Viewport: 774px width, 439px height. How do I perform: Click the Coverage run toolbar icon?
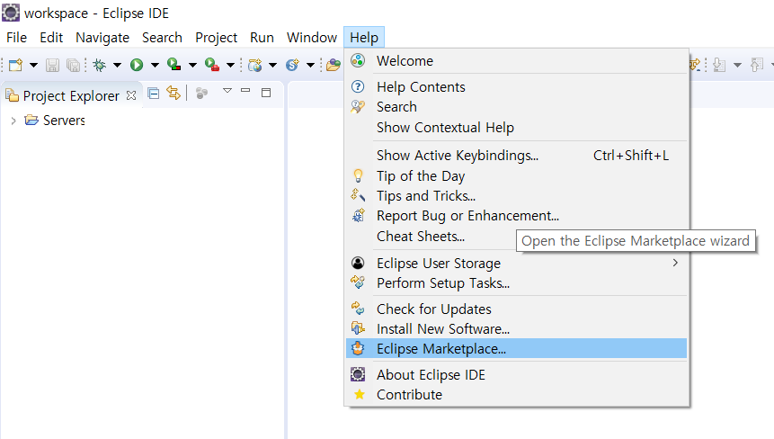click(x=173, y=65)
